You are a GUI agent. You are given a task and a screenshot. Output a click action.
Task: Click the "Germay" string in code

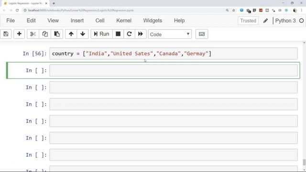click(x=197, y=54)
